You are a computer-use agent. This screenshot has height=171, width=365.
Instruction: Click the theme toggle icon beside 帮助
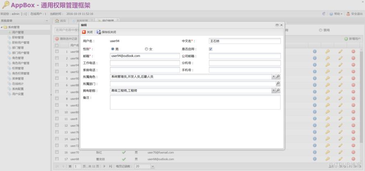(x=324, y=14)
